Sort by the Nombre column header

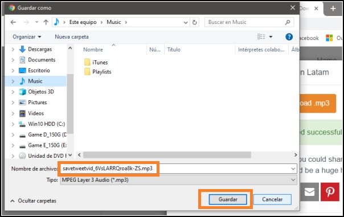[93, 50]
